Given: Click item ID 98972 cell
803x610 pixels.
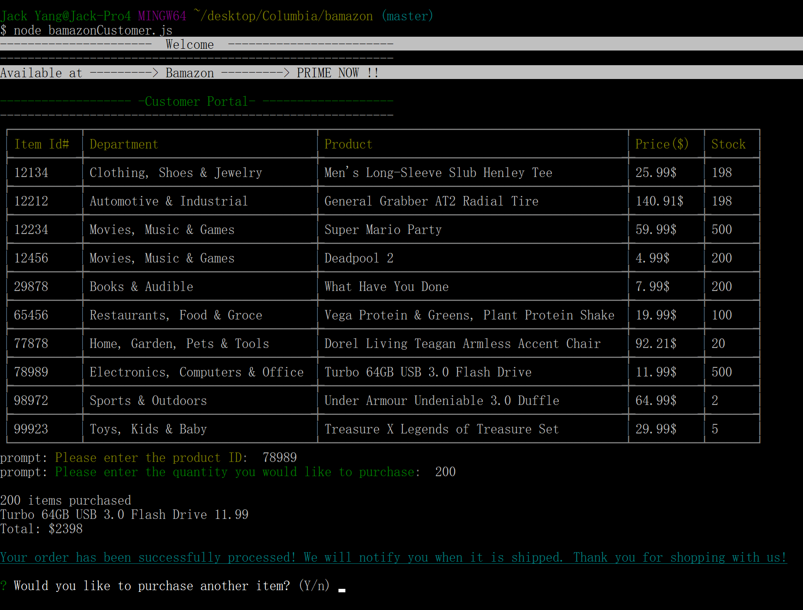Looking at the screenshot, I should (x=31, y=401).
